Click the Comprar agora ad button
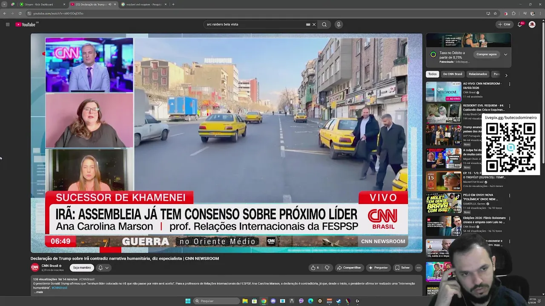This screenshot has width=545, height=306. 487,54
